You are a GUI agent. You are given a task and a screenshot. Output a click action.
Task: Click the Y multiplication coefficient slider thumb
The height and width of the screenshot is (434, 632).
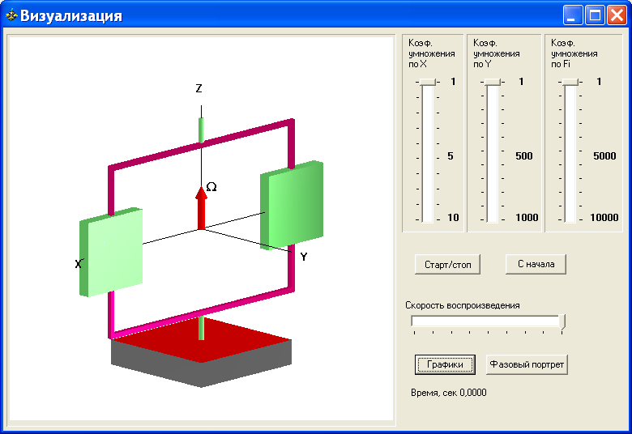pos(493,82)
